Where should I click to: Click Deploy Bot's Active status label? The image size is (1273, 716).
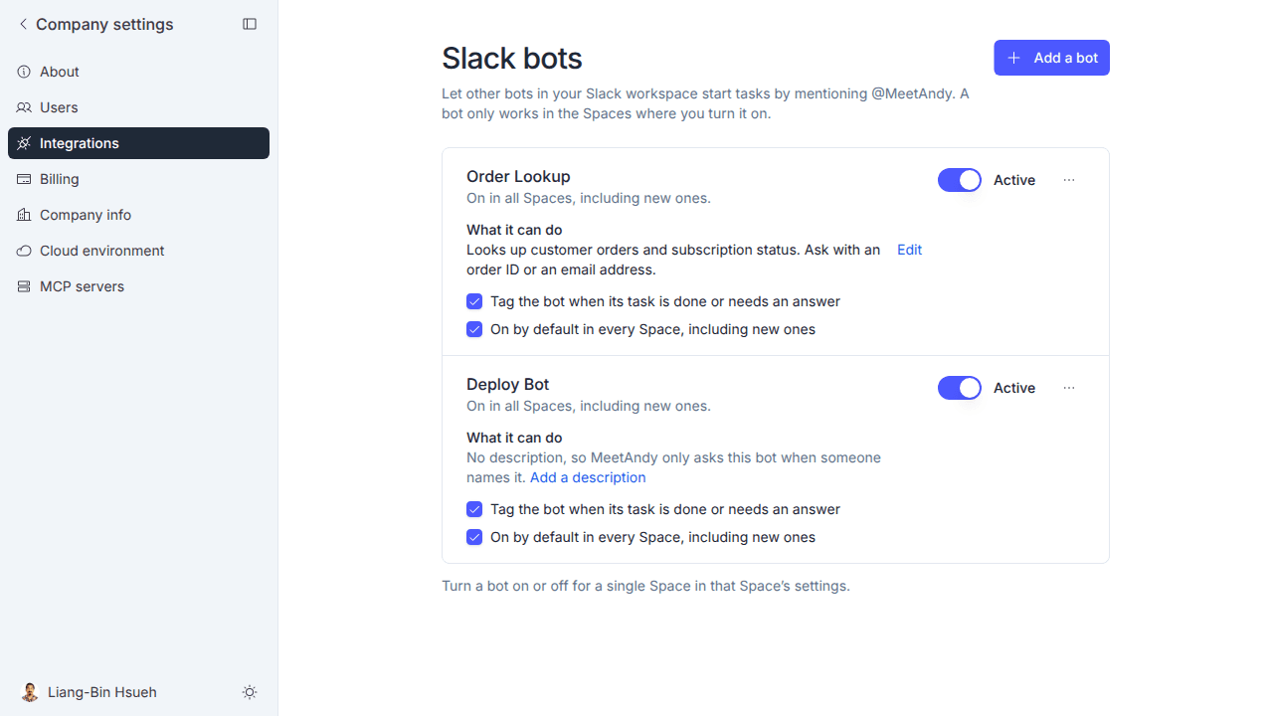(x=1014, y=388)
